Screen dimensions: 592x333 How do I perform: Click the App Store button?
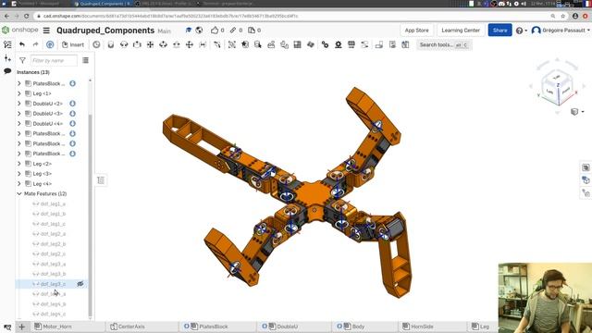coord(416,31)
